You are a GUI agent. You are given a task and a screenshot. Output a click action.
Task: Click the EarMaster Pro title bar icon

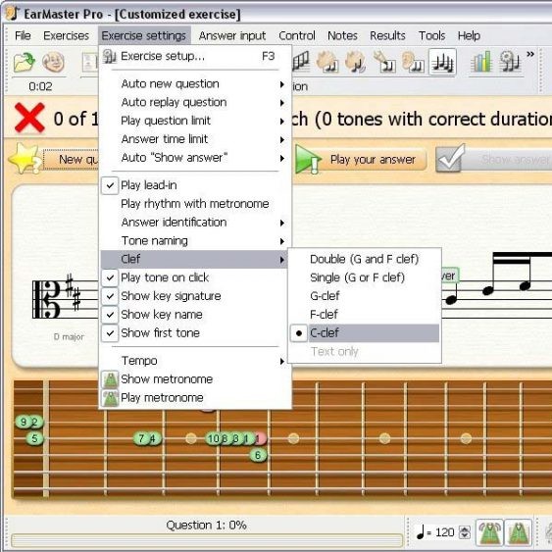[13, 14]
